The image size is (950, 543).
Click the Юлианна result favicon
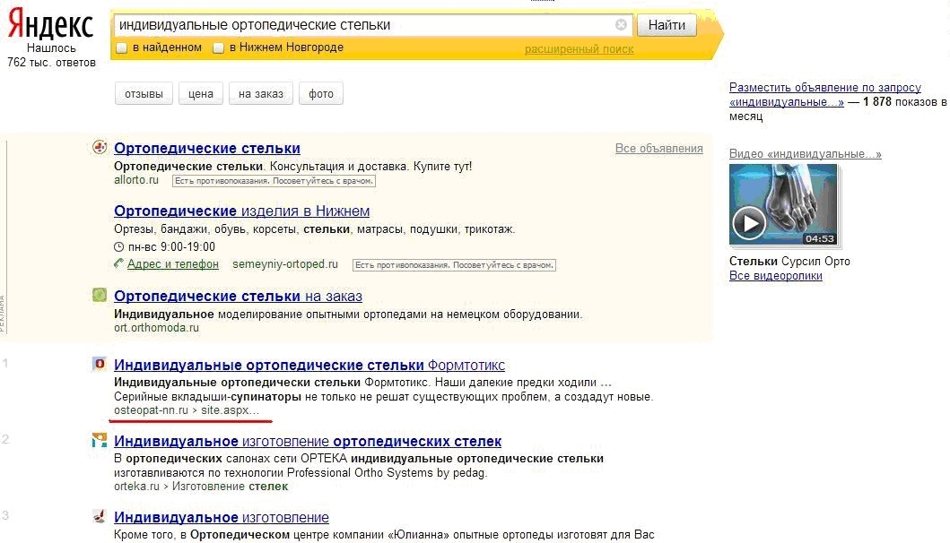(100, 516)
